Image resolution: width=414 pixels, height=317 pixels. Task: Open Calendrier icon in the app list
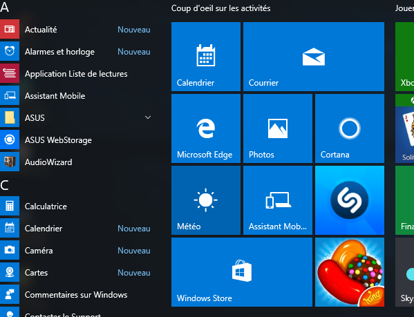[x=10, y=228]
